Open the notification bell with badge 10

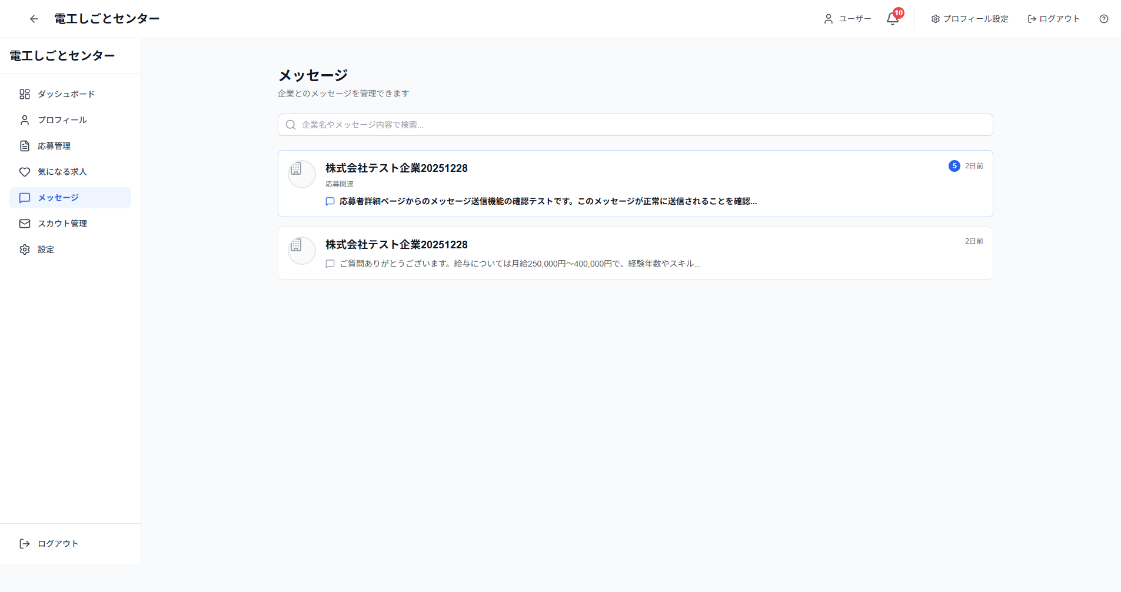click(x=892, y=18)
